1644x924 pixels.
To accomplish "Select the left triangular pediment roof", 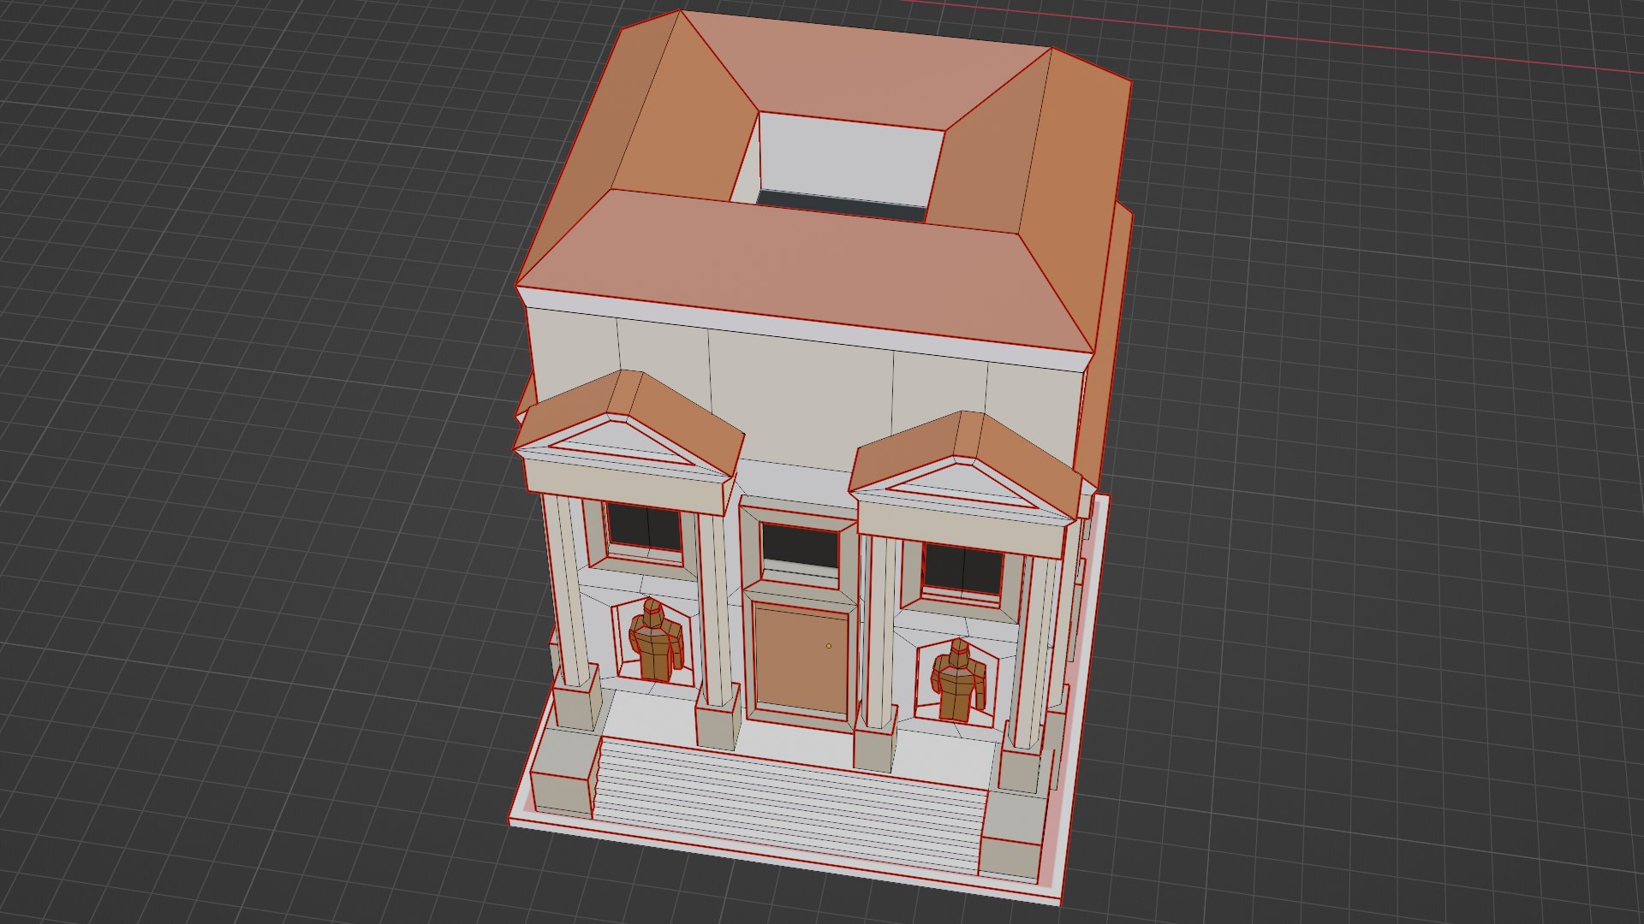I will point(629,423).
